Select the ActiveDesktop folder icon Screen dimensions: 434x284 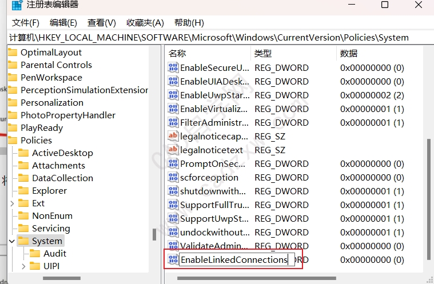[x=23, y=153]
